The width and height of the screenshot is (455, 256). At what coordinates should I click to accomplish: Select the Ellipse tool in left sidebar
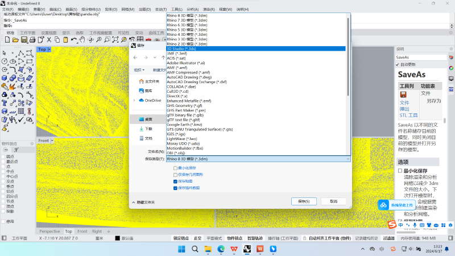[x=13, y=61]
